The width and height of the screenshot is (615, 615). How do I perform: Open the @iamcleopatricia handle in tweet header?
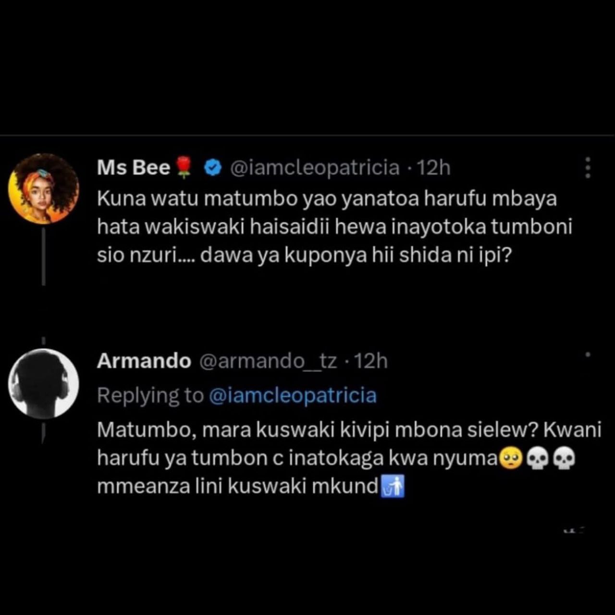point(315,168)
